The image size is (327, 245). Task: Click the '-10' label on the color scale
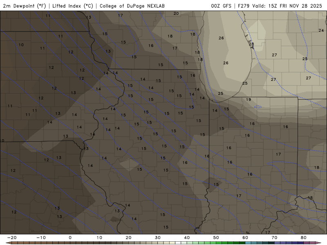[x=41, y=238]
